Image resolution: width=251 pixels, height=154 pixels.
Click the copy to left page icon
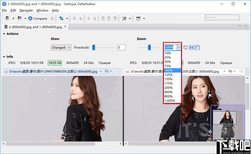coord(115,18)
